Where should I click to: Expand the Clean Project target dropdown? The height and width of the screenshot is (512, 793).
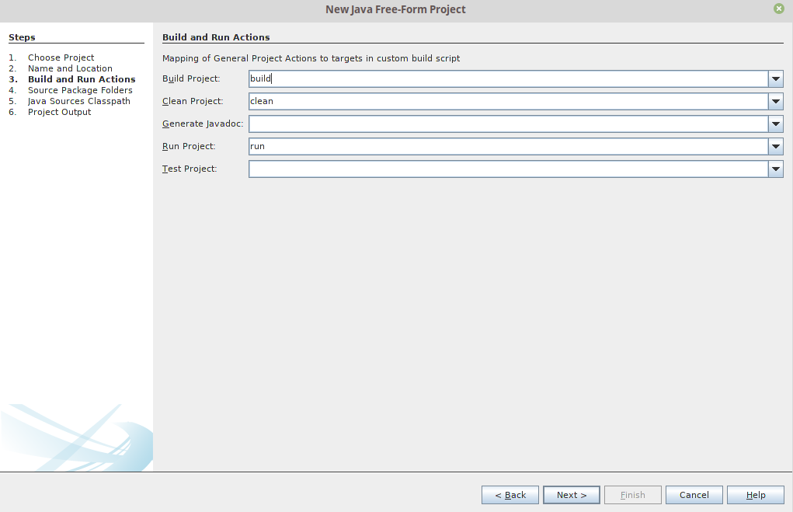775,102
